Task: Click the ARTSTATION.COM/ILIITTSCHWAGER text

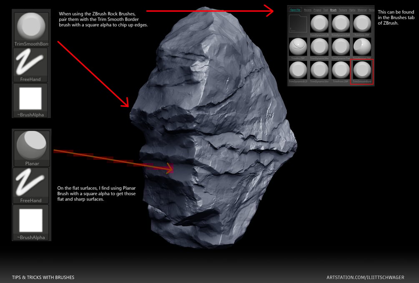Action: (x=365, y=278)
